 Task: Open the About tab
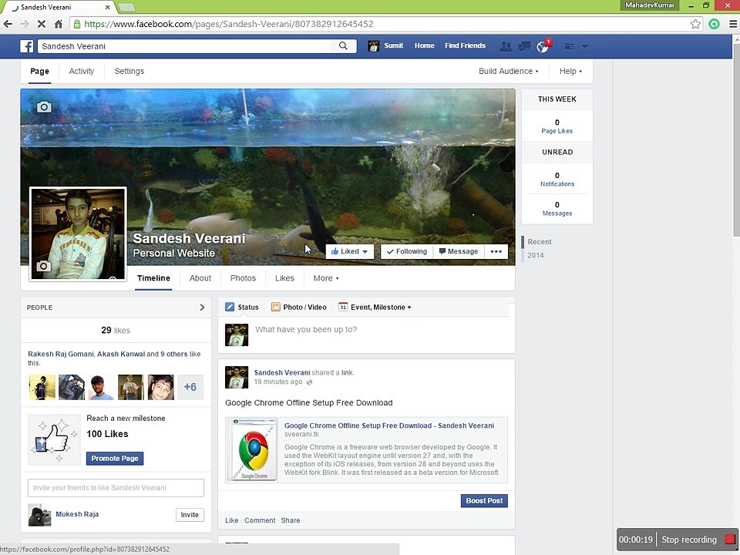pos(200,278)
